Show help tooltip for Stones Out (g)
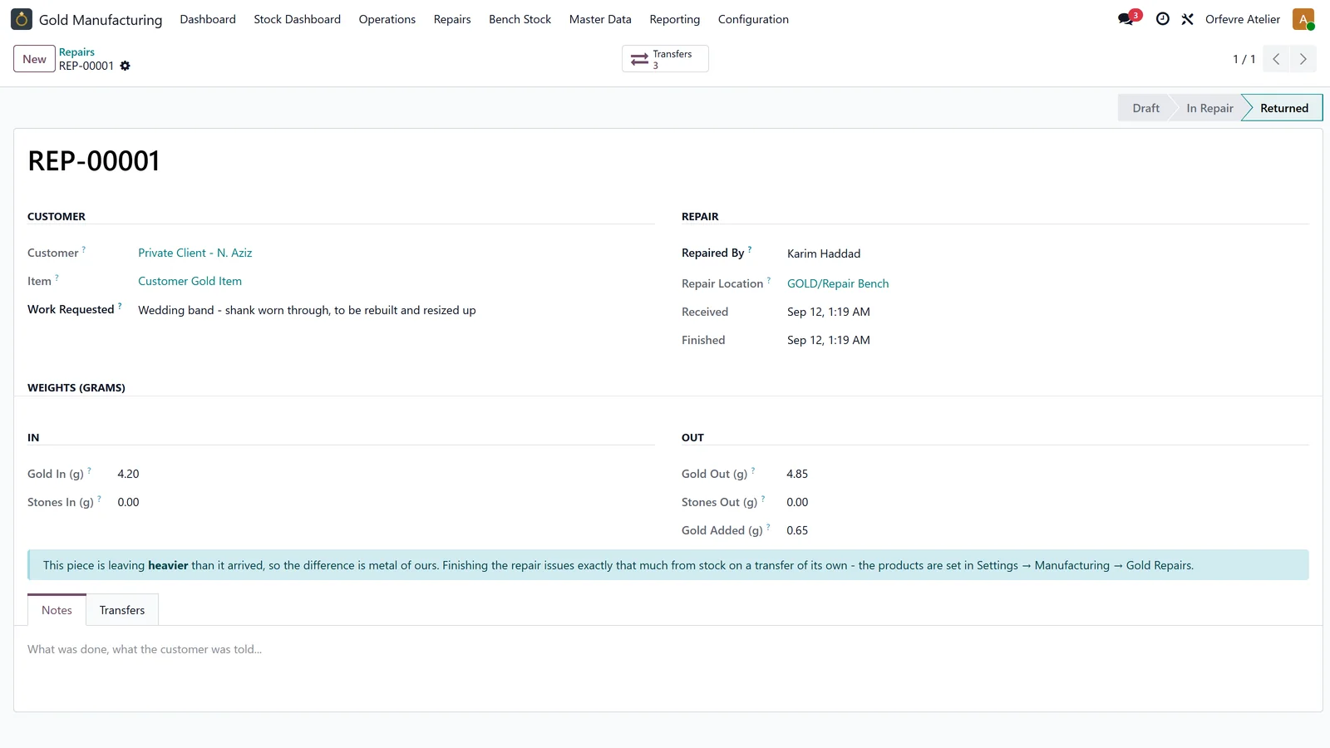 [x=763, y=499]
